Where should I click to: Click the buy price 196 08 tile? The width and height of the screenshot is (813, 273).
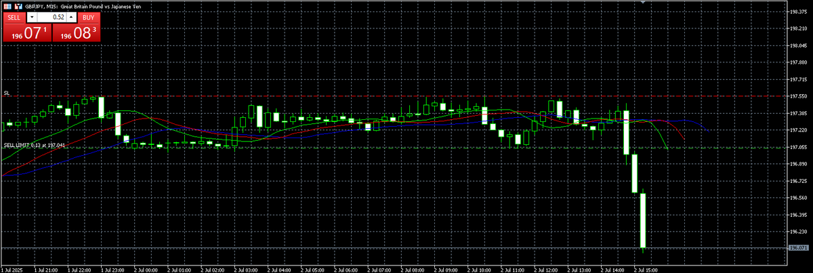coord(76,33)
